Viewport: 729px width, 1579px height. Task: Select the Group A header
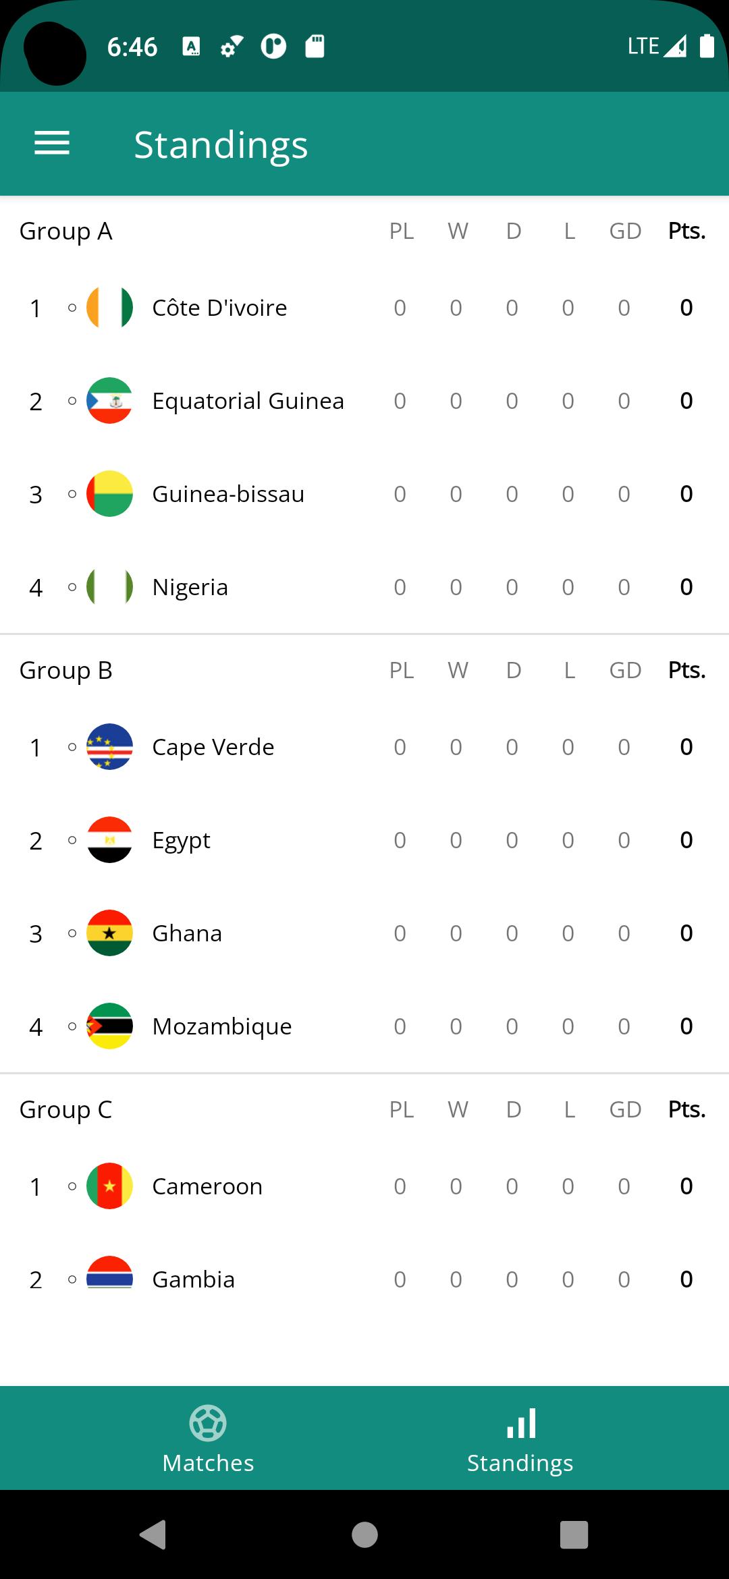[x=66, y=231]
